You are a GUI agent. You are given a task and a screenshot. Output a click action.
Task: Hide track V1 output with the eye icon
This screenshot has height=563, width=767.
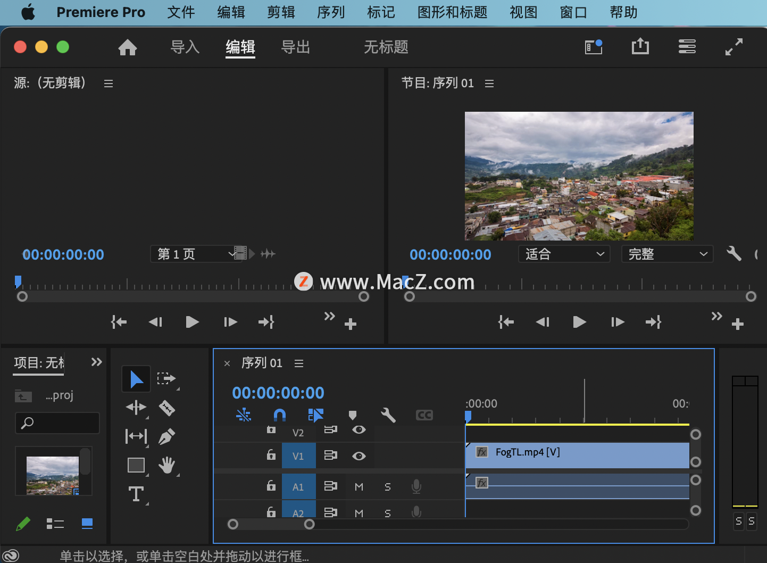coord(359,456)
